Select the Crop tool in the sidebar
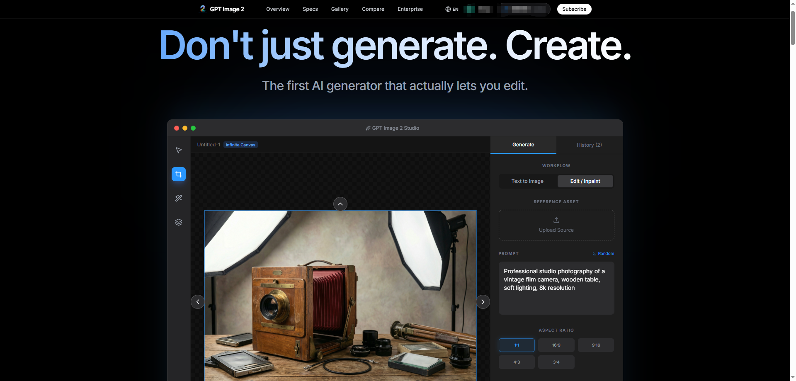This screenshot has width=796, height=381. point(178,174)
